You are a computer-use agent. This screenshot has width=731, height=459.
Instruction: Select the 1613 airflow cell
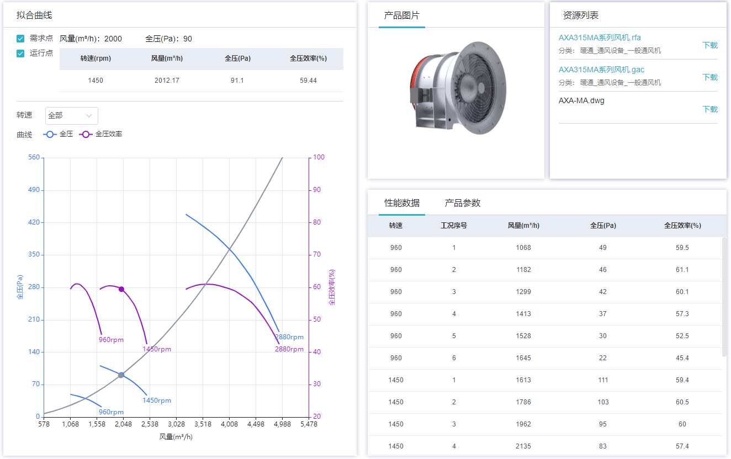pos(523,380)
